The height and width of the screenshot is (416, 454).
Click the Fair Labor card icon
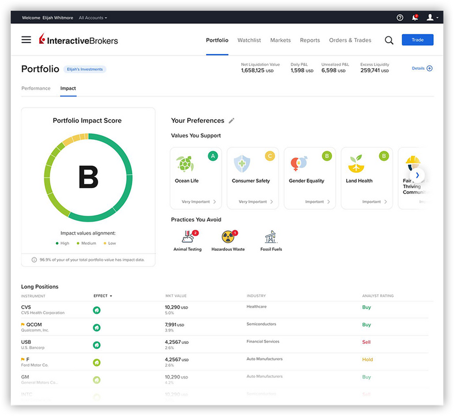tap(413, 163)
